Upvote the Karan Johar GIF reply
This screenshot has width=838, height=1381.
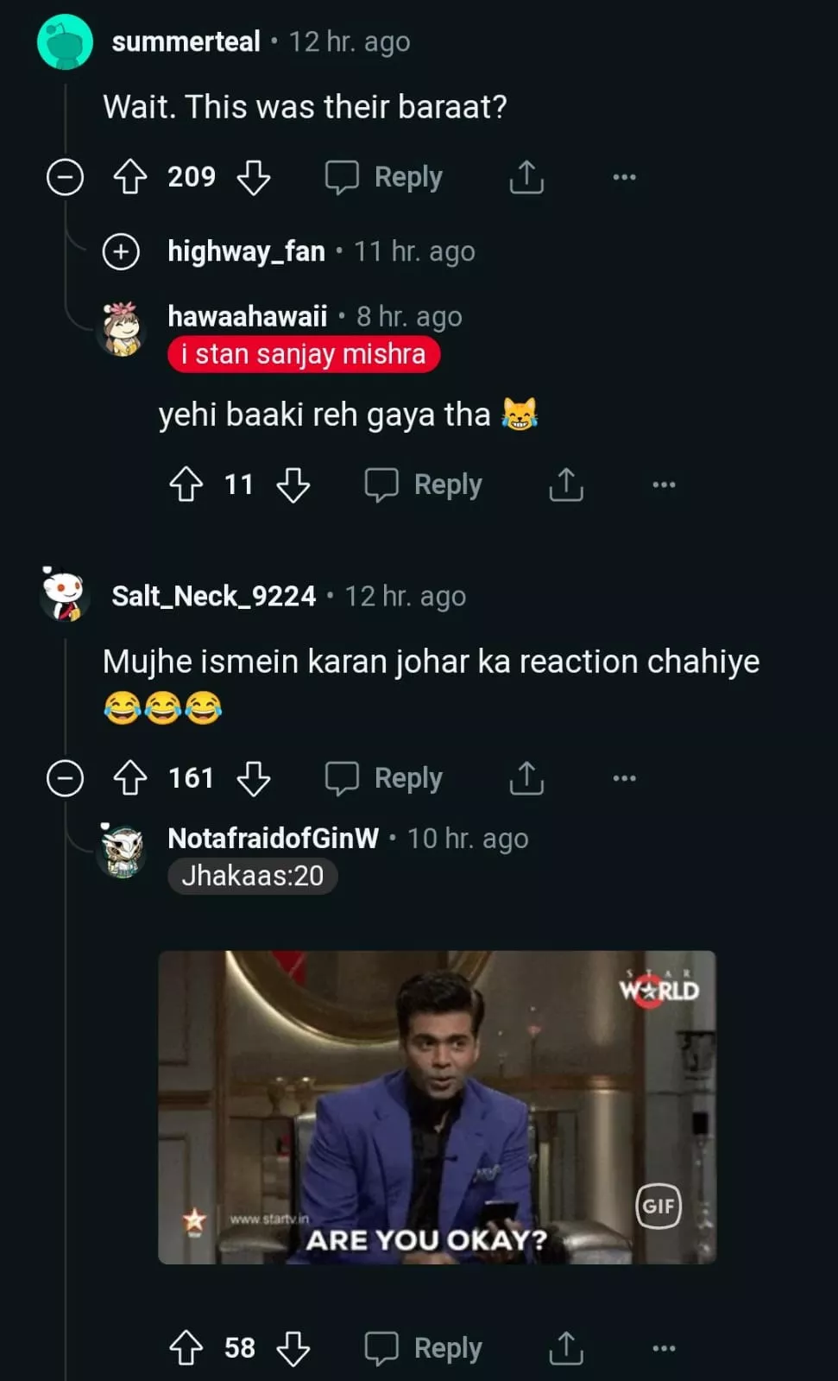point(186,1348)
